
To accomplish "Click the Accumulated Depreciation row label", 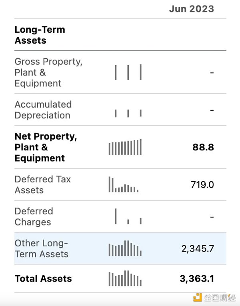I will coord(43,110).
